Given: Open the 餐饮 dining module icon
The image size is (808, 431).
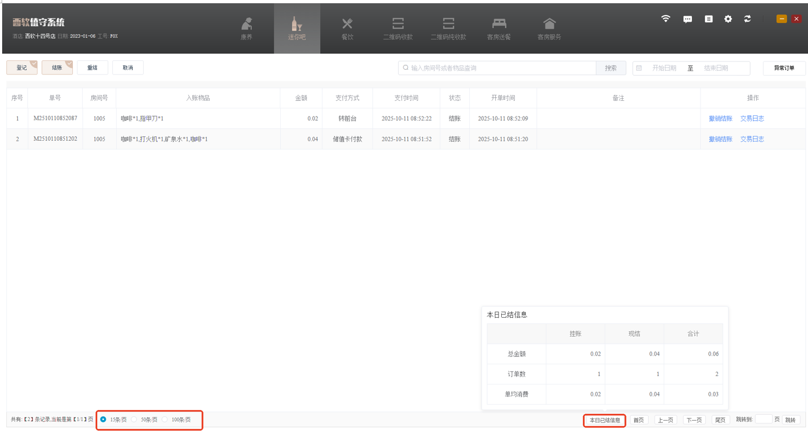Looking at the screenshot, I should pyautogui.click(x=347, y=24).
